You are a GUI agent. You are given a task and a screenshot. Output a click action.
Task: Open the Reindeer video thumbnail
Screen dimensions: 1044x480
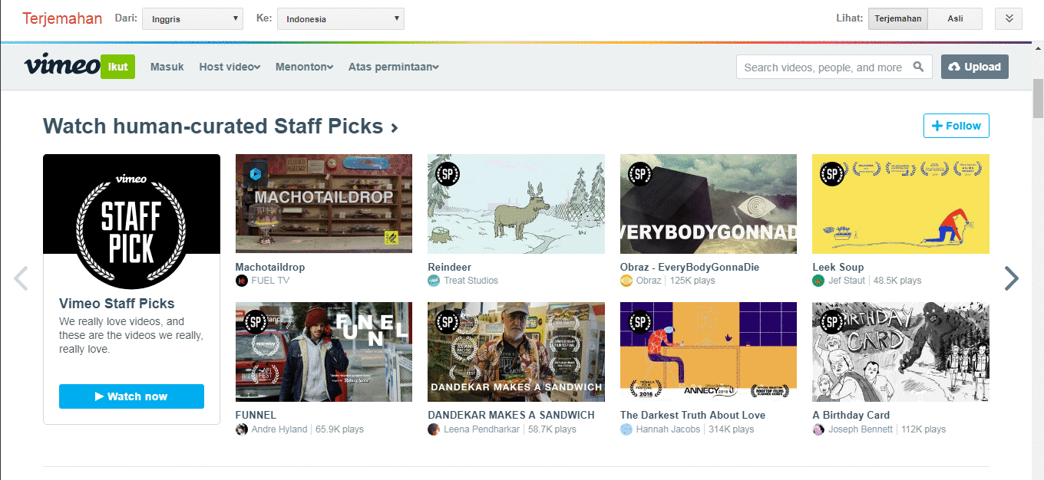(516, 204)
